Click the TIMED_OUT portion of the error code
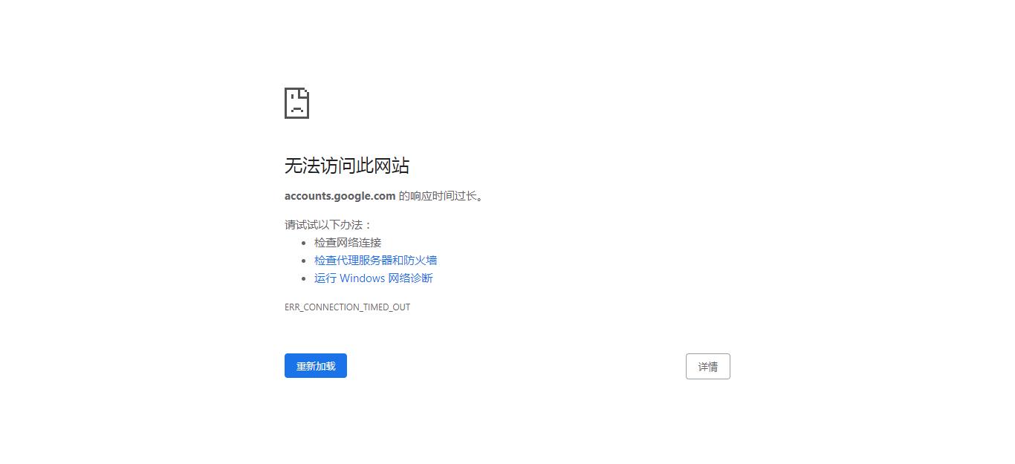This screenshot has height=464, width=1015. coord(386,307)
